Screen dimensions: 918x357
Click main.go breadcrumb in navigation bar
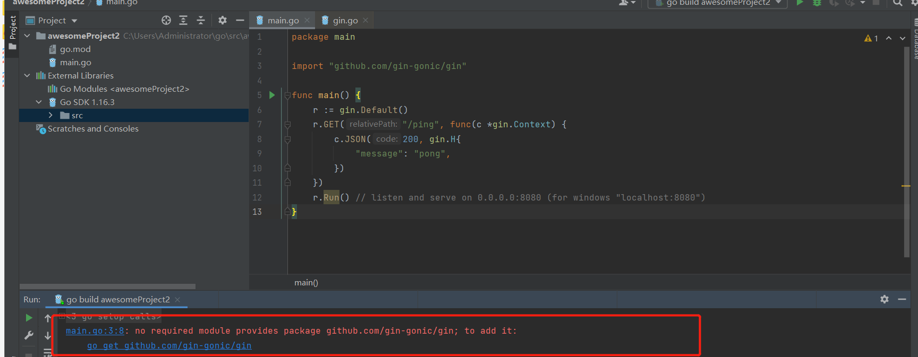(x=116, y=3)
